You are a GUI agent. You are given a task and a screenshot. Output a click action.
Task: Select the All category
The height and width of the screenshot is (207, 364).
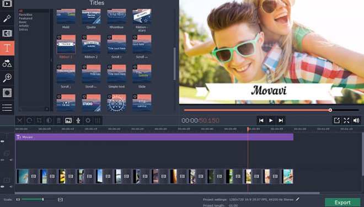point(20,11)
